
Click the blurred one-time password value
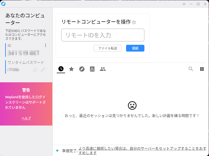13,70
